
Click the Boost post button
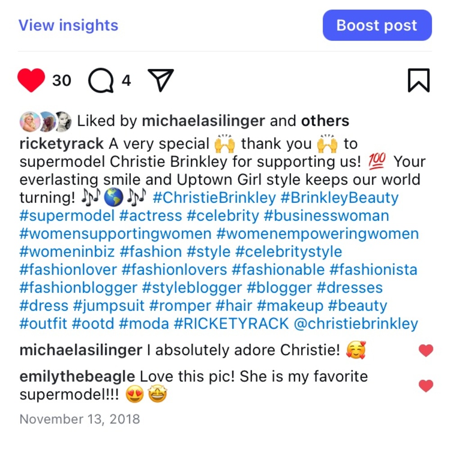coord(377,25)
